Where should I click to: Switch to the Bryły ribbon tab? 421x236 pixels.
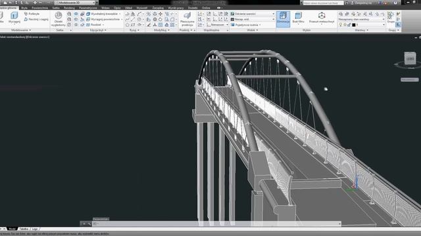[24, 8]
